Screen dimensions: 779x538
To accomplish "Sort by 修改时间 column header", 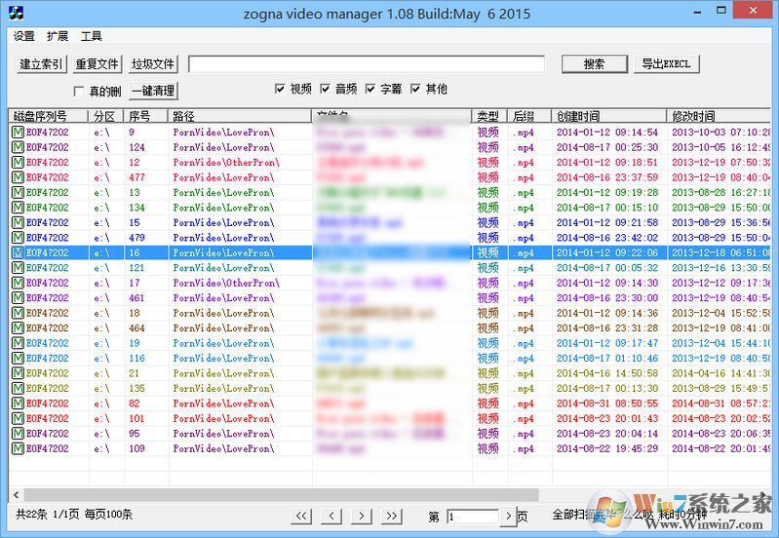I will 719,116.
